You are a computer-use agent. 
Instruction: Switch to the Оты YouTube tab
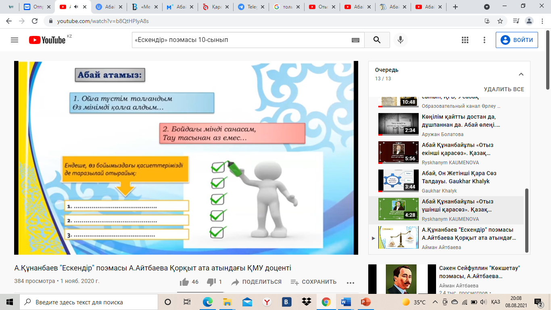(x=322, y=7)
